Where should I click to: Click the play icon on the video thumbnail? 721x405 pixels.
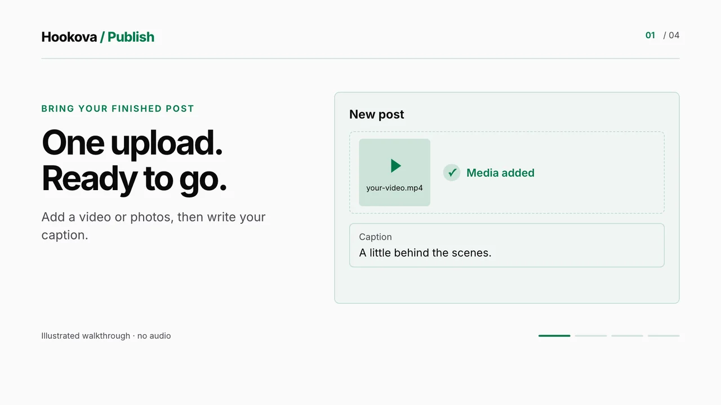point(396,165)
